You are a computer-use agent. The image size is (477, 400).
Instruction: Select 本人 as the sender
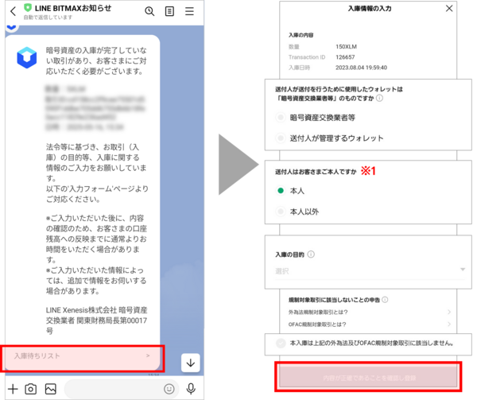281,191
